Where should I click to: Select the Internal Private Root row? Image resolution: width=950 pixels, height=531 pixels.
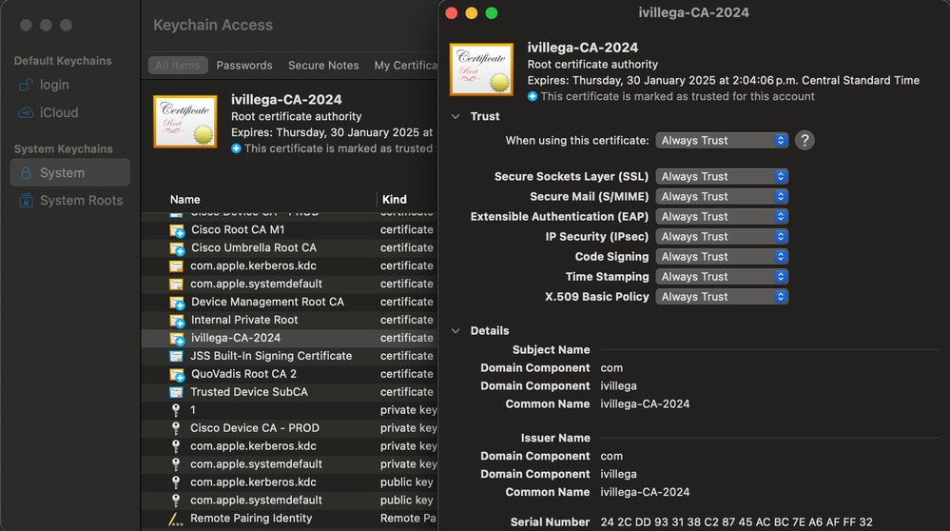(290, 320)
